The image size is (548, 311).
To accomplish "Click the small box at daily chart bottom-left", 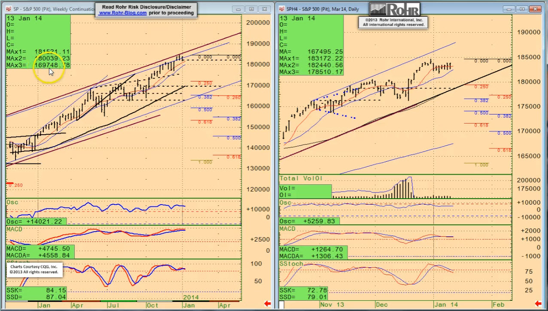I will (282, 305).
